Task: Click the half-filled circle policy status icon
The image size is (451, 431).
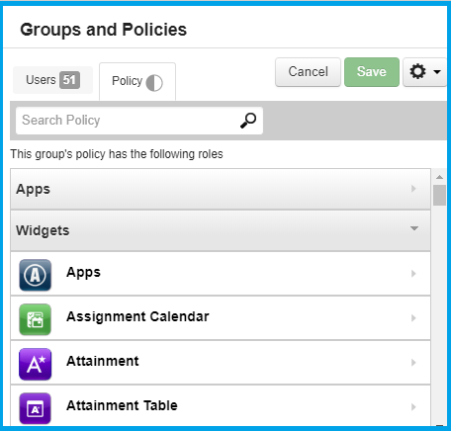Action: (x=154, y=83)
